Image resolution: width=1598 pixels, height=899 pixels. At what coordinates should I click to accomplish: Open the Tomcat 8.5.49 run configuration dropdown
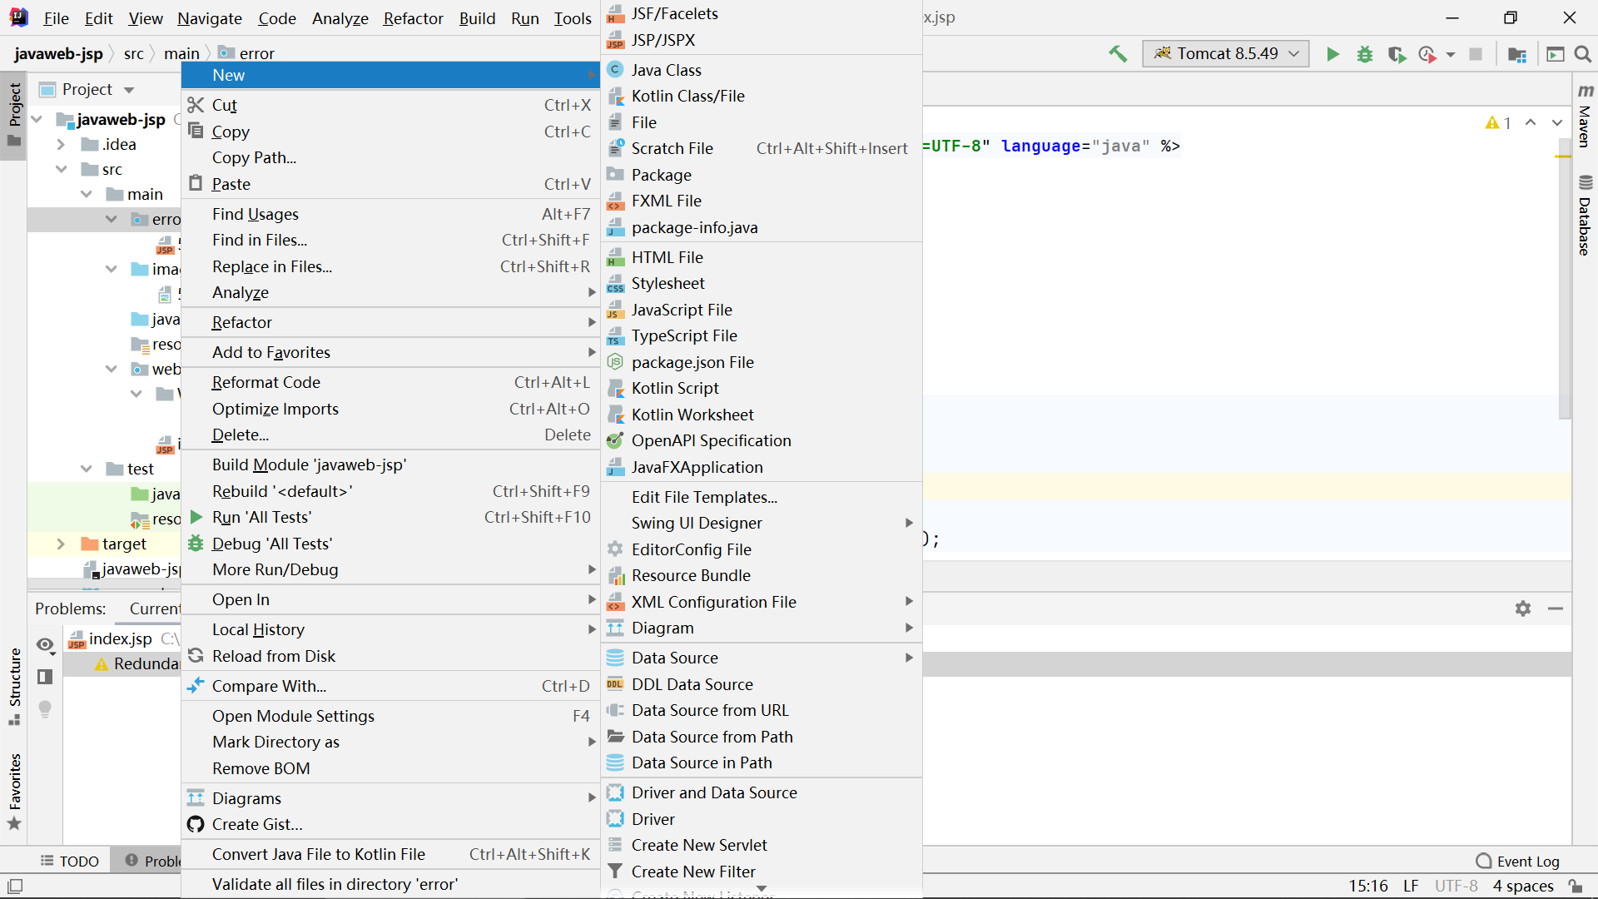(1225, 54)
